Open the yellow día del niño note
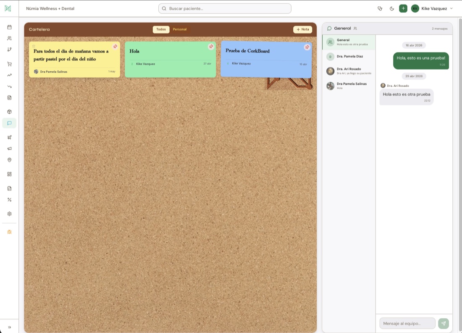The image size is (462, 333). tap(74, 60)
